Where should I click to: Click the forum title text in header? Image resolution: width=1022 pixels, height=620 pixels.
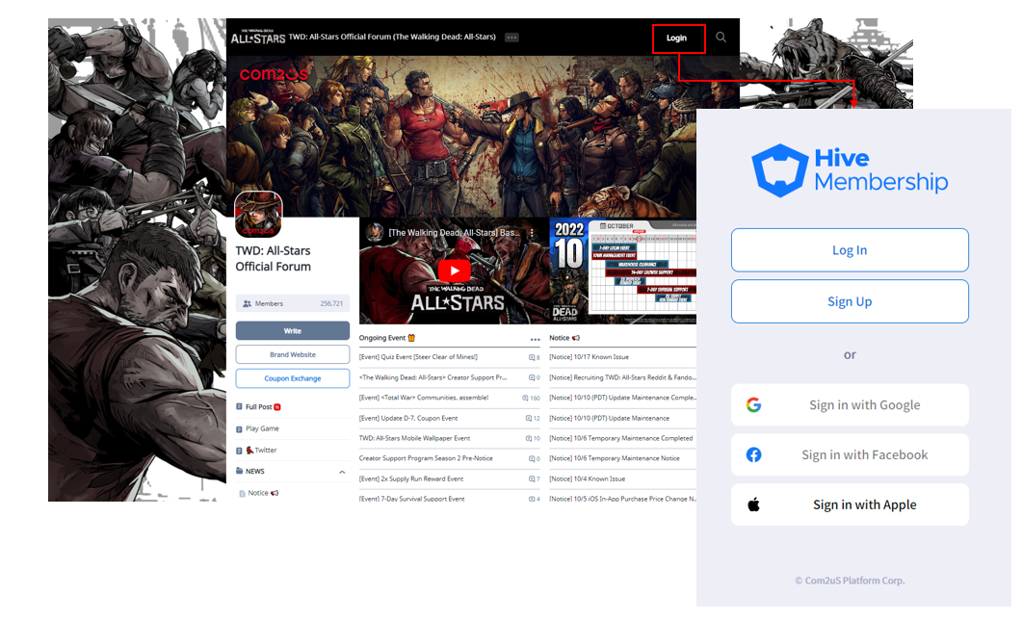coord(392,38)
